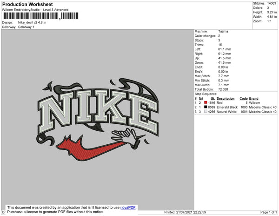Click the 'Emerald Black' description in row 2

coord(227,107)
